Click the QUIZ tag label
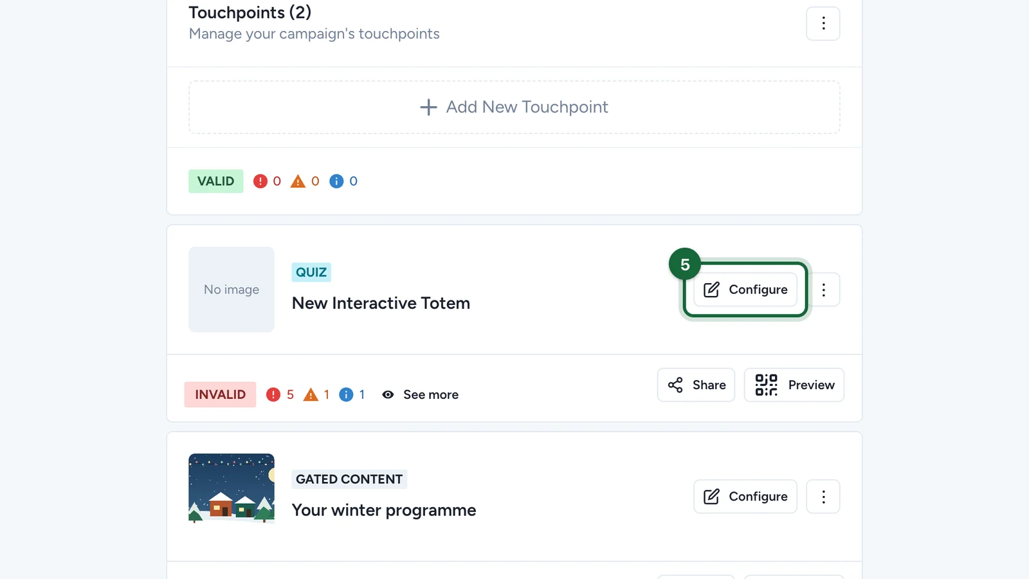This screenshot has width=1029, height=579. click(311, 272)
